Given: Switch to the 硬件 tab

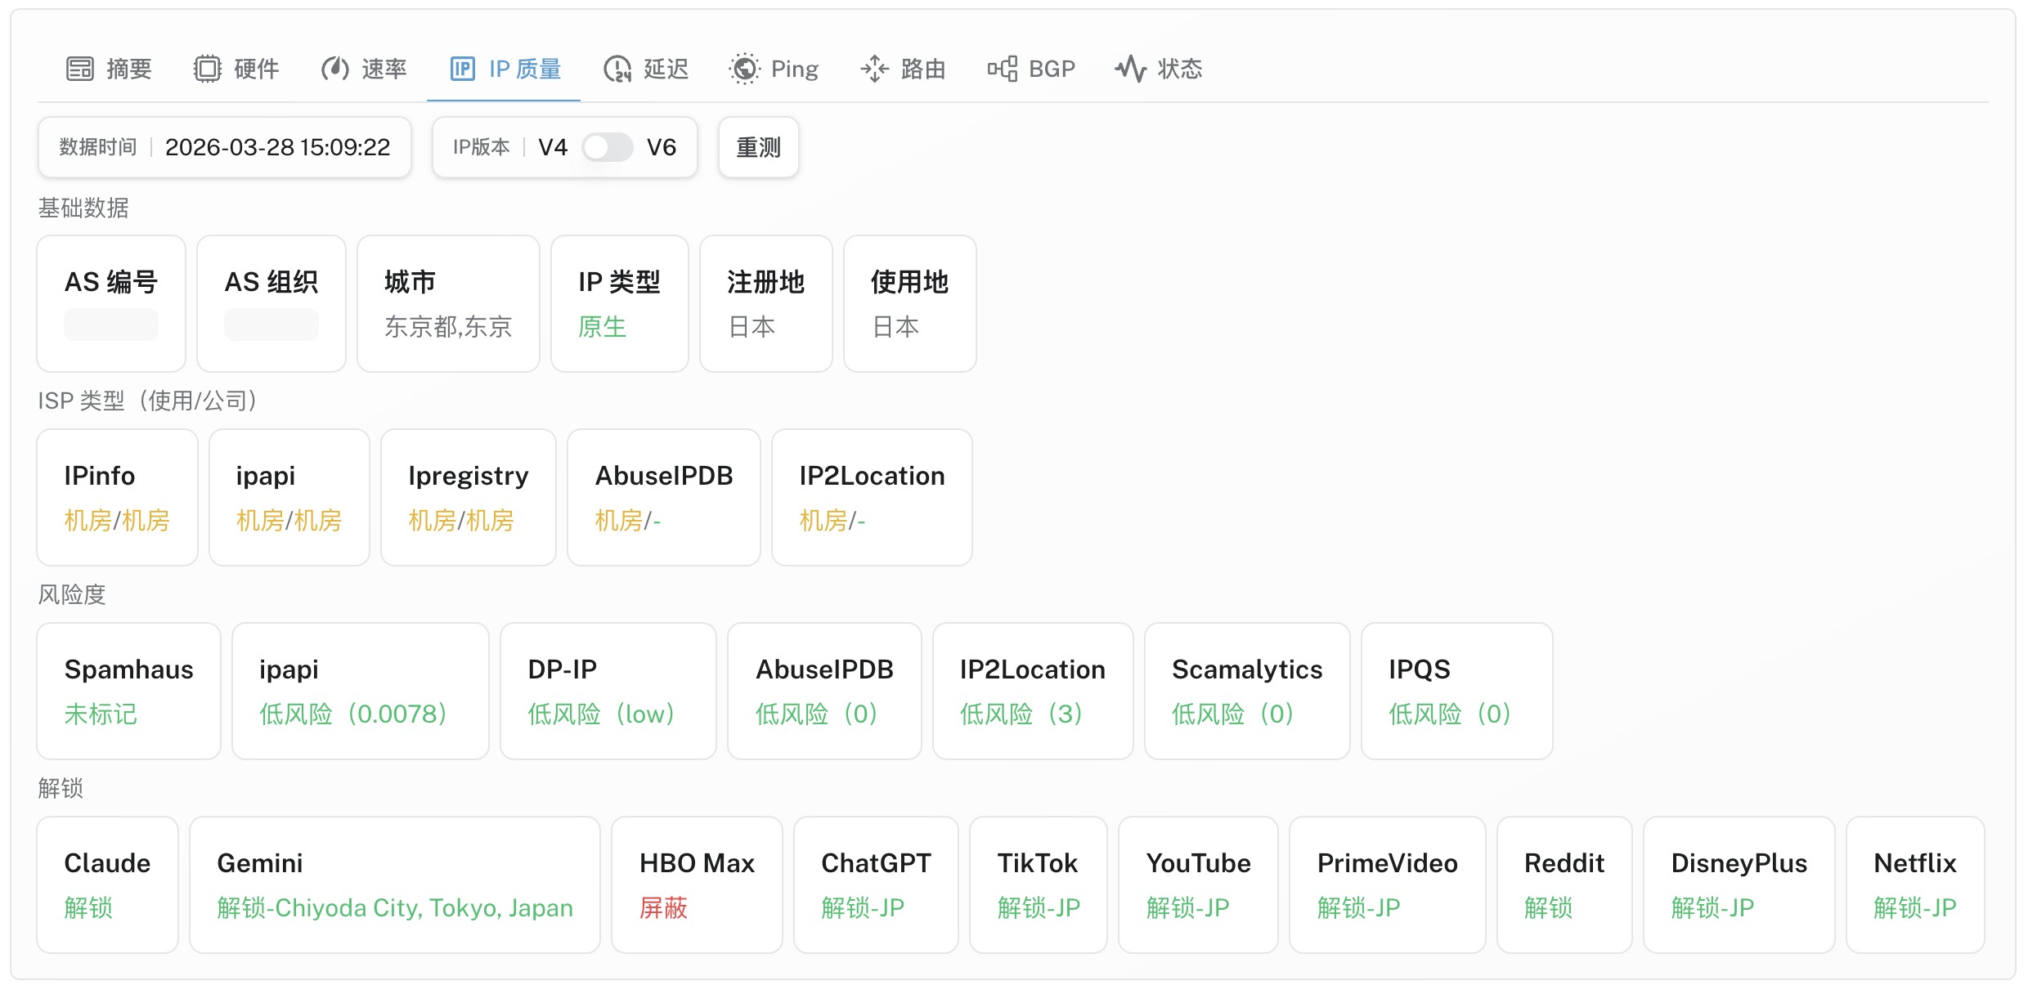Looking at the screenshot, I should pyautogui.click(x=236, y=69).
